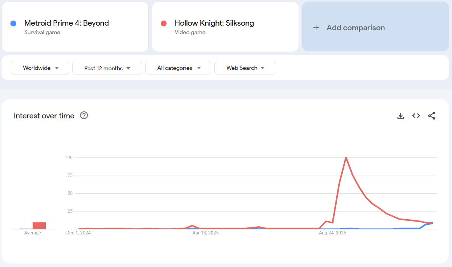Download the interest over time CSV
This screenshot has height=267, width=452.
[400, 116]
